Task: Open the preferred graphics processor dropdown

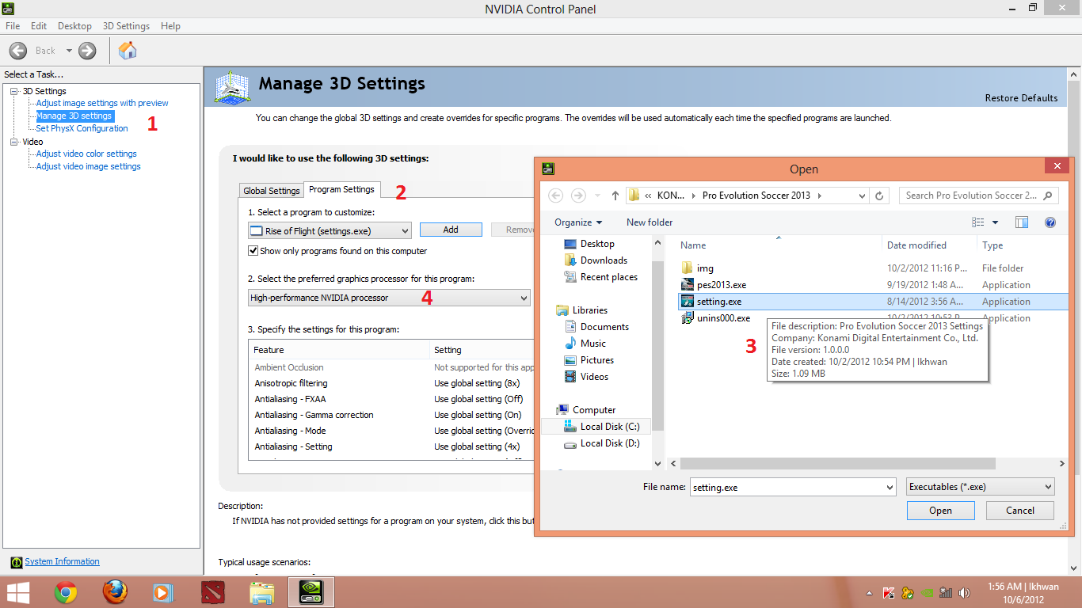Action: tap(388, 298)
